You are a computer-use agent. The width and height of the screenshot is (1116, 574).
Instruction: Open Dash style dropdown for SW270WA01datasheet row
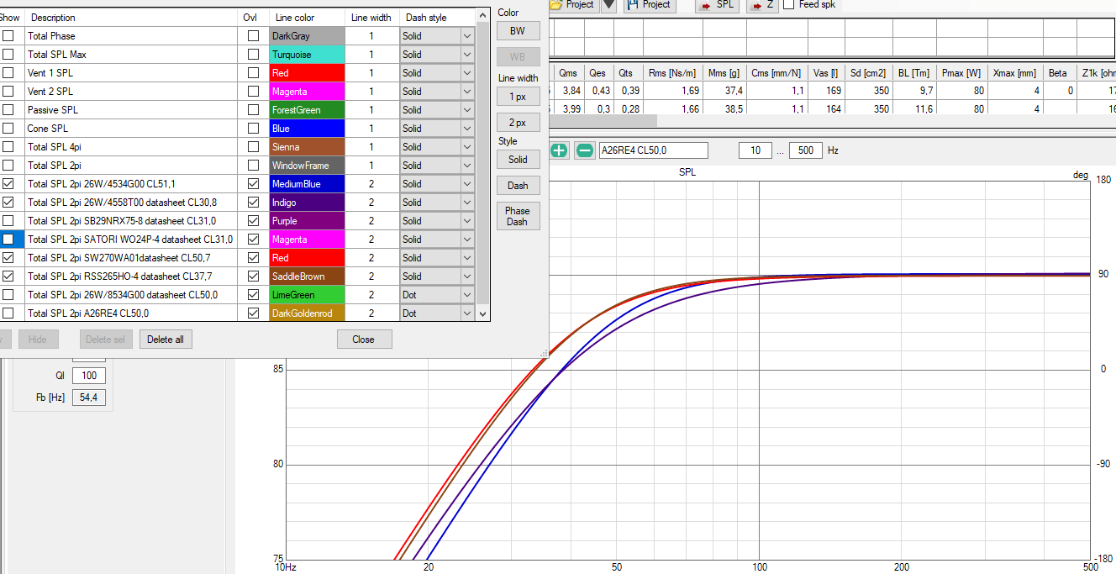pyautogui.click(x=467, y=258)
